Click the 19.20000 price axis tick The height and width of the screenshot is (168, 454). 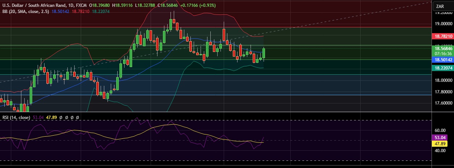[443, 13]
